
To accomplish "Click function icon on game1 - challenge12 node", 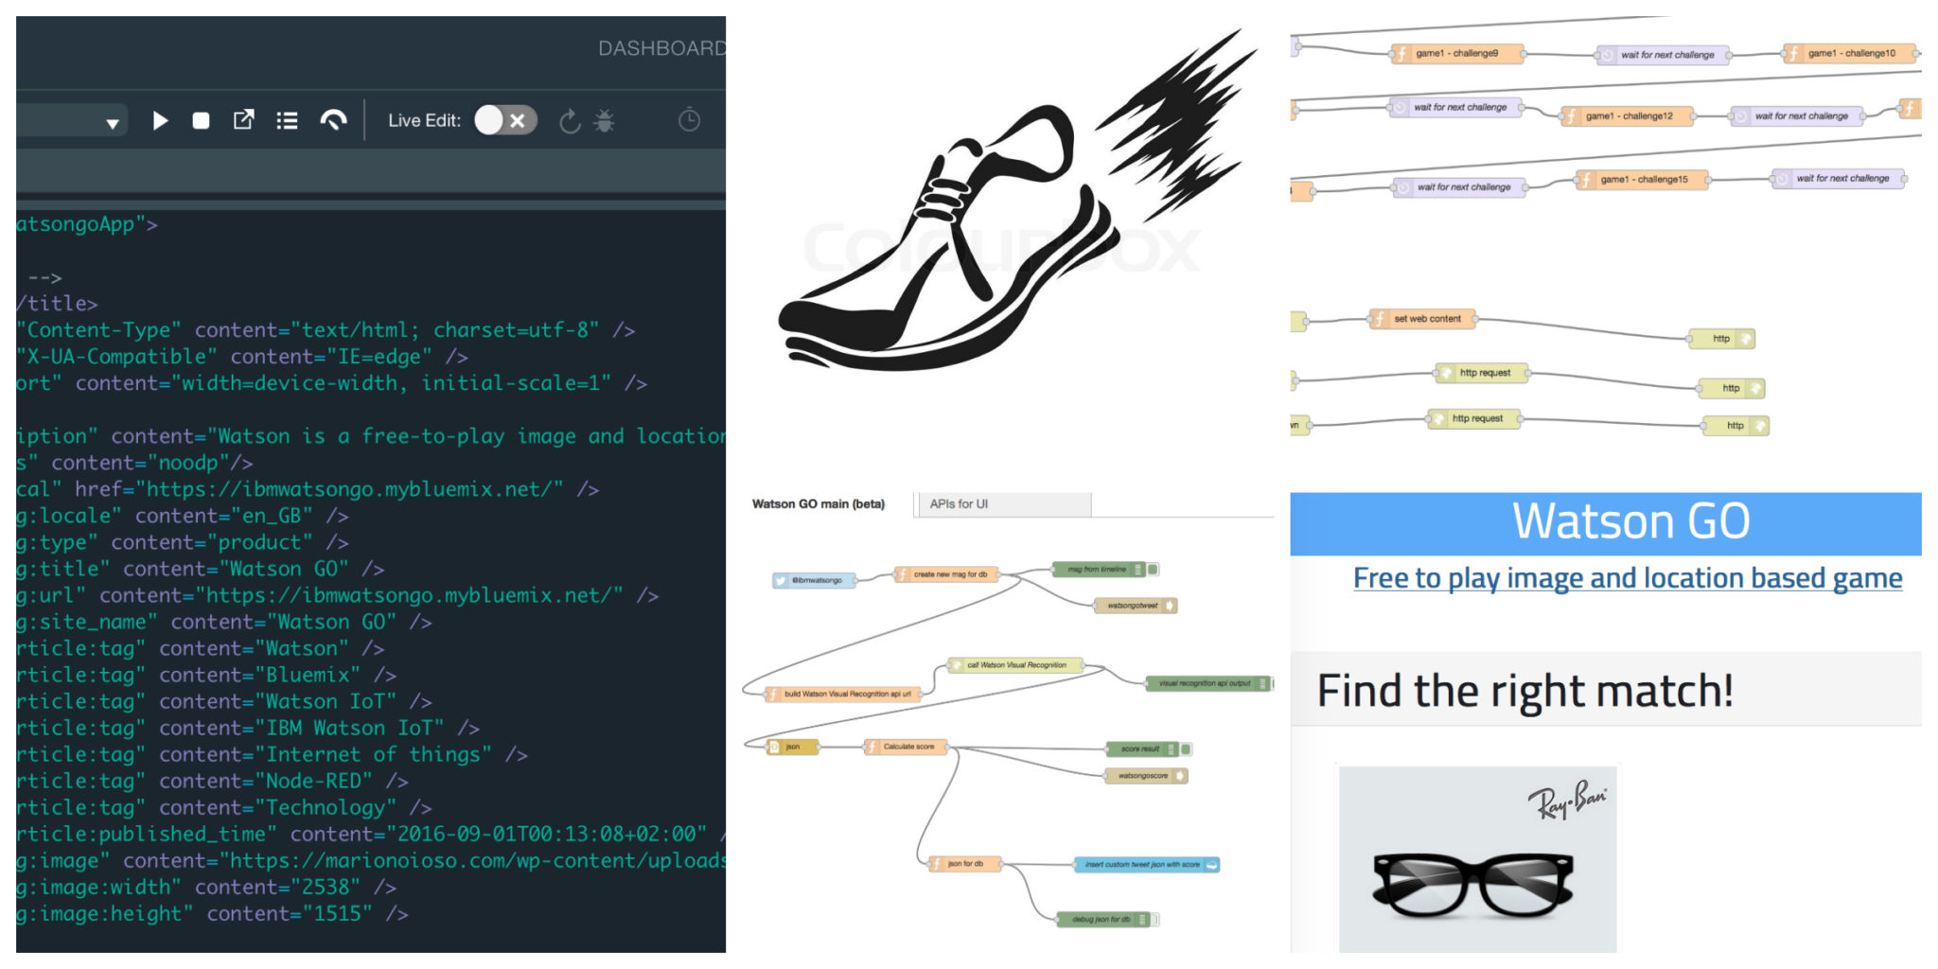I will click(x=1571, y=115).
